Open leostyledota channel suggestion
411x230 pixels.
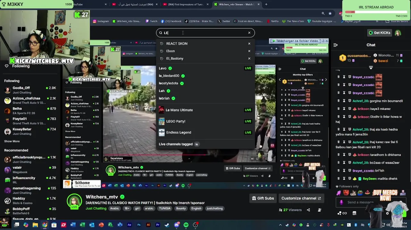pyautogui.click(x=205, y=83)
